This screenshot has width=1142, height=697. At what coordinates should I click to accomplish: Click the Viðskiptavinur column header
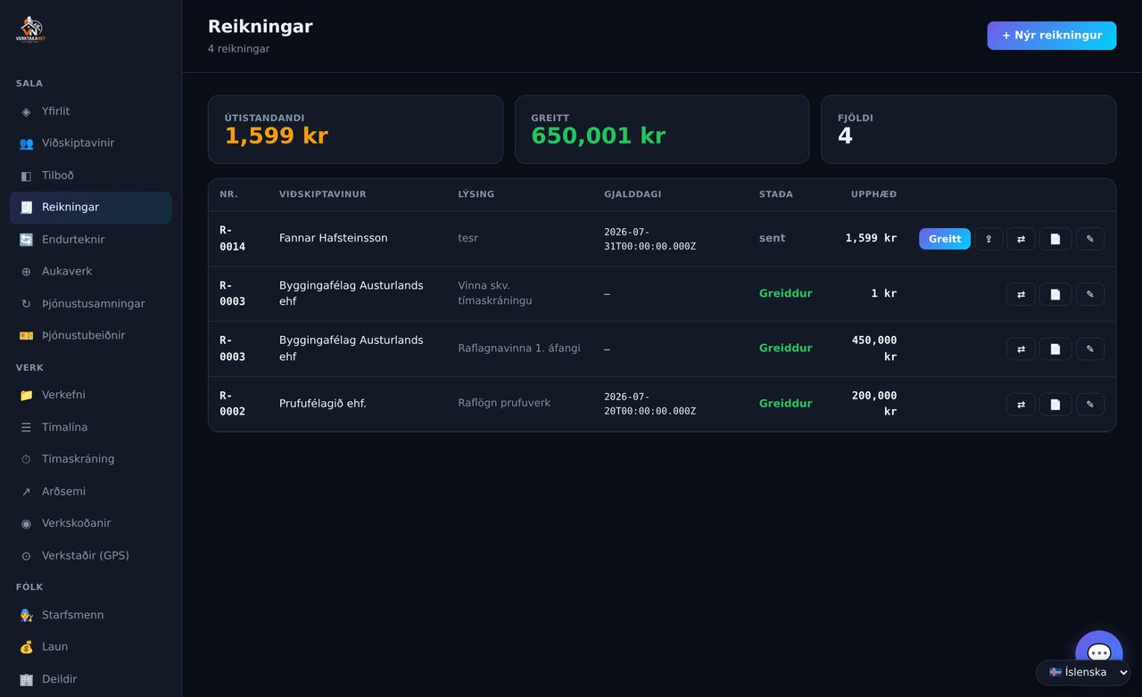(x=323, y=194)
